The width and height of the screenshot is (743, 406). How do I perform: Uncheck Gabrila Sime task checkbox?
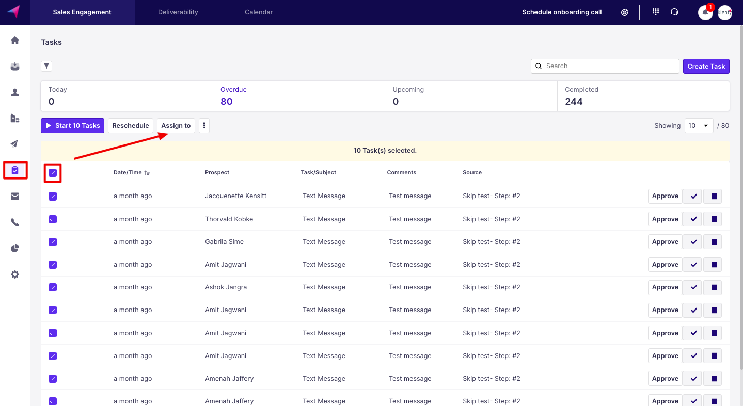click(53, 242)
